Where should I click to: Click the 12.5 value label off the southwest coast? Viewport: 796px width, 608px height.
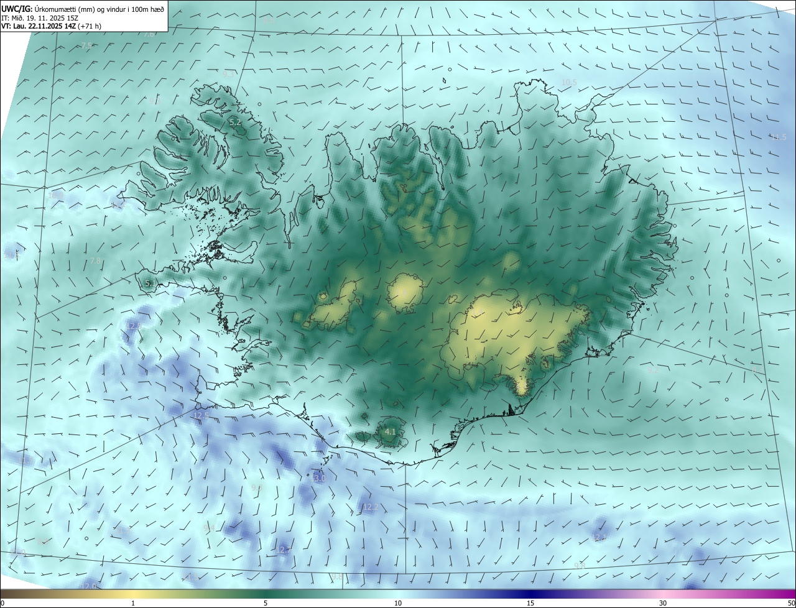coord(201,415)
